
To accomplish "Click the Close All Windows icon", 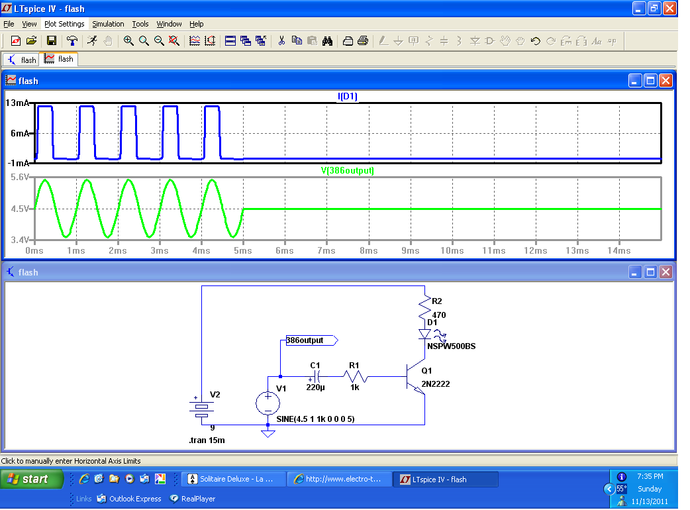I will coord(261,41).
